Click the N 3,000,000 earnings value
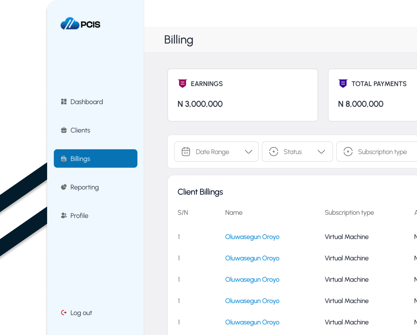The width and height of the screenshot is (417, 335). click(x=200, y=104)
